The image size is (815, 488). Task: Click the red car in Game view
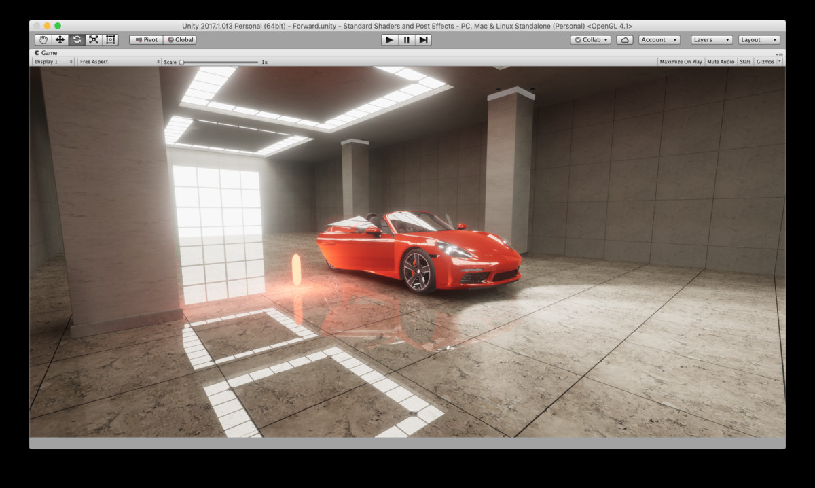418,251
